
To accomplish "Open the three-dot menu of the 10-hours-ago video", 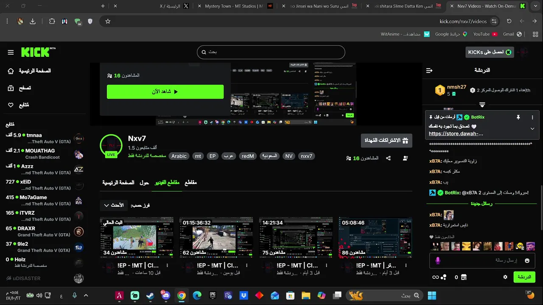I will pyautogui.click(x=167, y=265).
